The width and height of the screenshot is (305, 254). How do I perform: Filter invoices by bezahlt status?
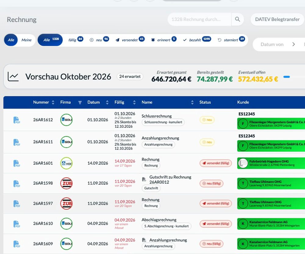[x=197, y=40]
